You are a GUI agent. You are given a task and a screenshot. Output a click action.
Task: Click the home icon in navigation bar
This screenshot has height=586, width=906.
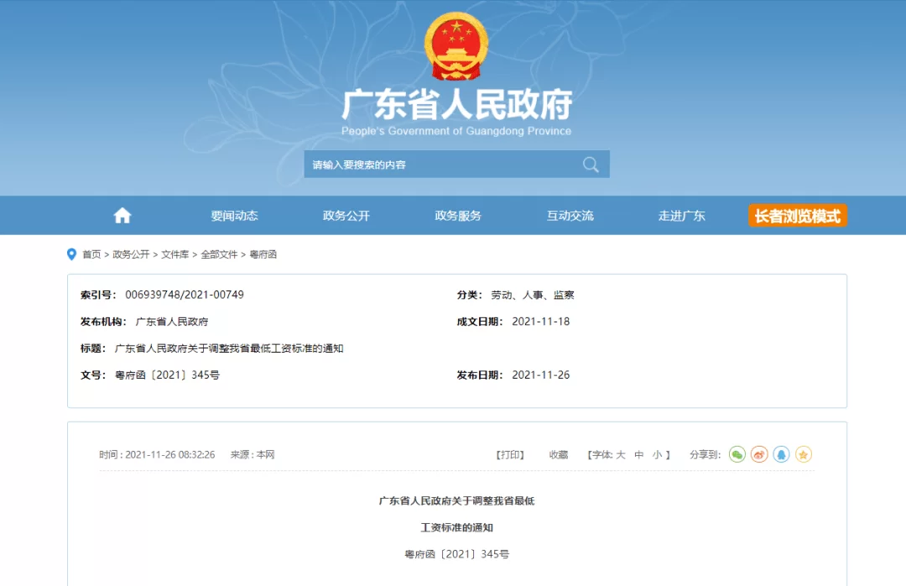click(x=122, y=216)
